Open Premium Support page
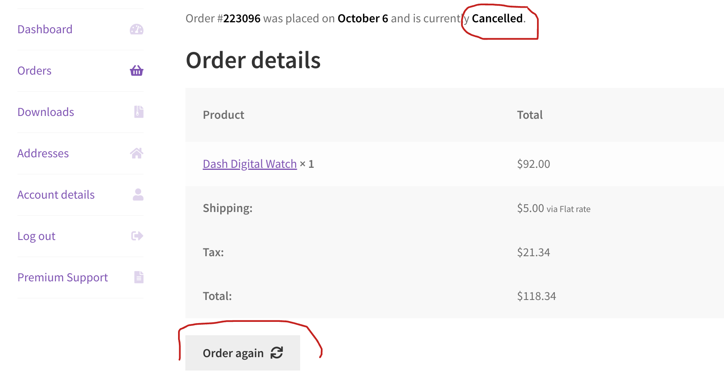Screen dimensions: 724x377 63,277
